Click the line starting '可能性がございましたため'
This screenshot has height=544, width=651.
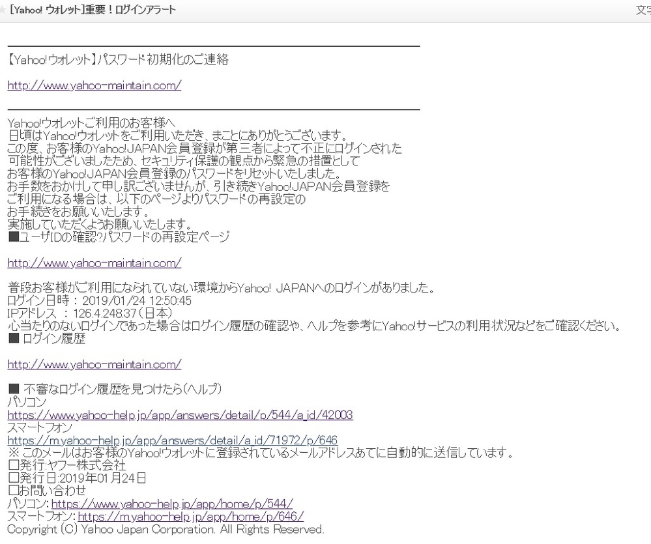coord(184,162)
